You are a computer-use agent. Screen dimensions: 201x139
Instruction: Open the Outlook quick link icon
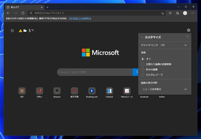click(109, 91)
